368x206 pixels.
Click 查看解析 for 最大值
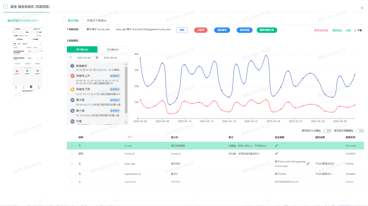click(115, 100)
